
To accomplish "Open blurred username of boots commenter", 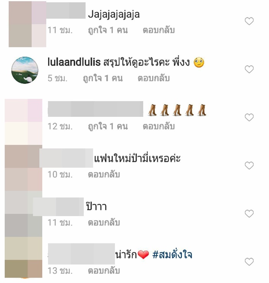I will (95, 109).
